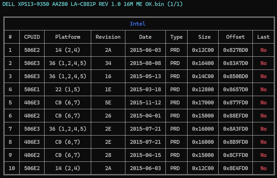Select offset 0x8B9FD0 in row 8
The height and width of the screenshot is (178, 277).
(x=236, y=142)
